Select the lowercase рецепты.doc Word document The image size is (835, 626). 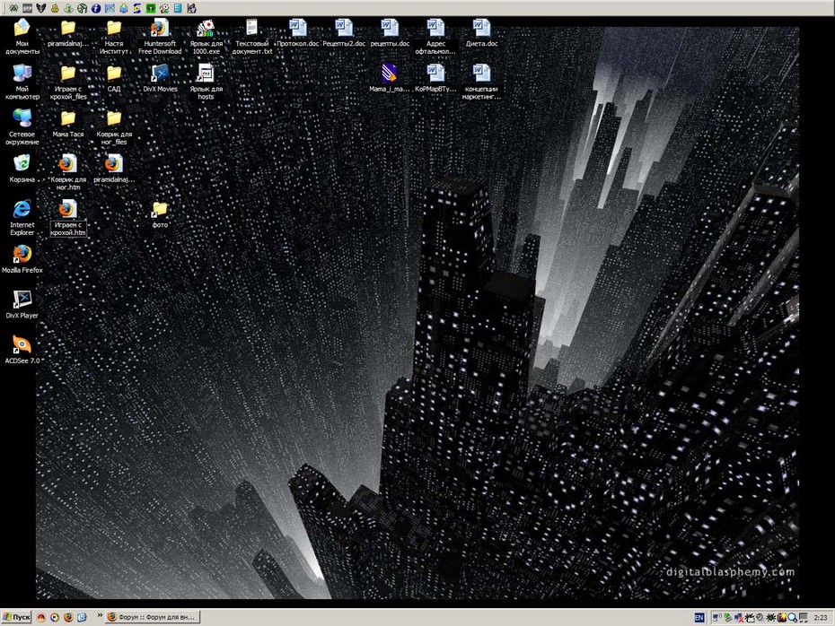[390, 32]
